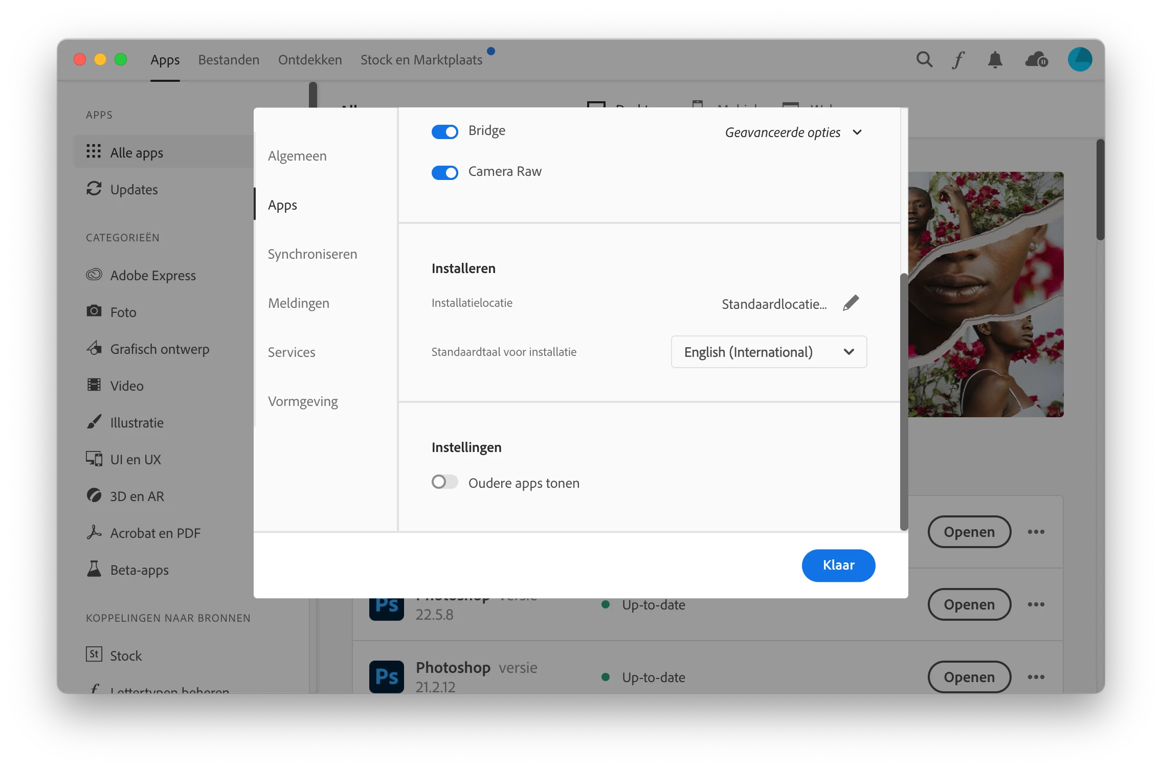Turn off the Camera Raw switch
1162x769 pixels.
tap(444, 173)
